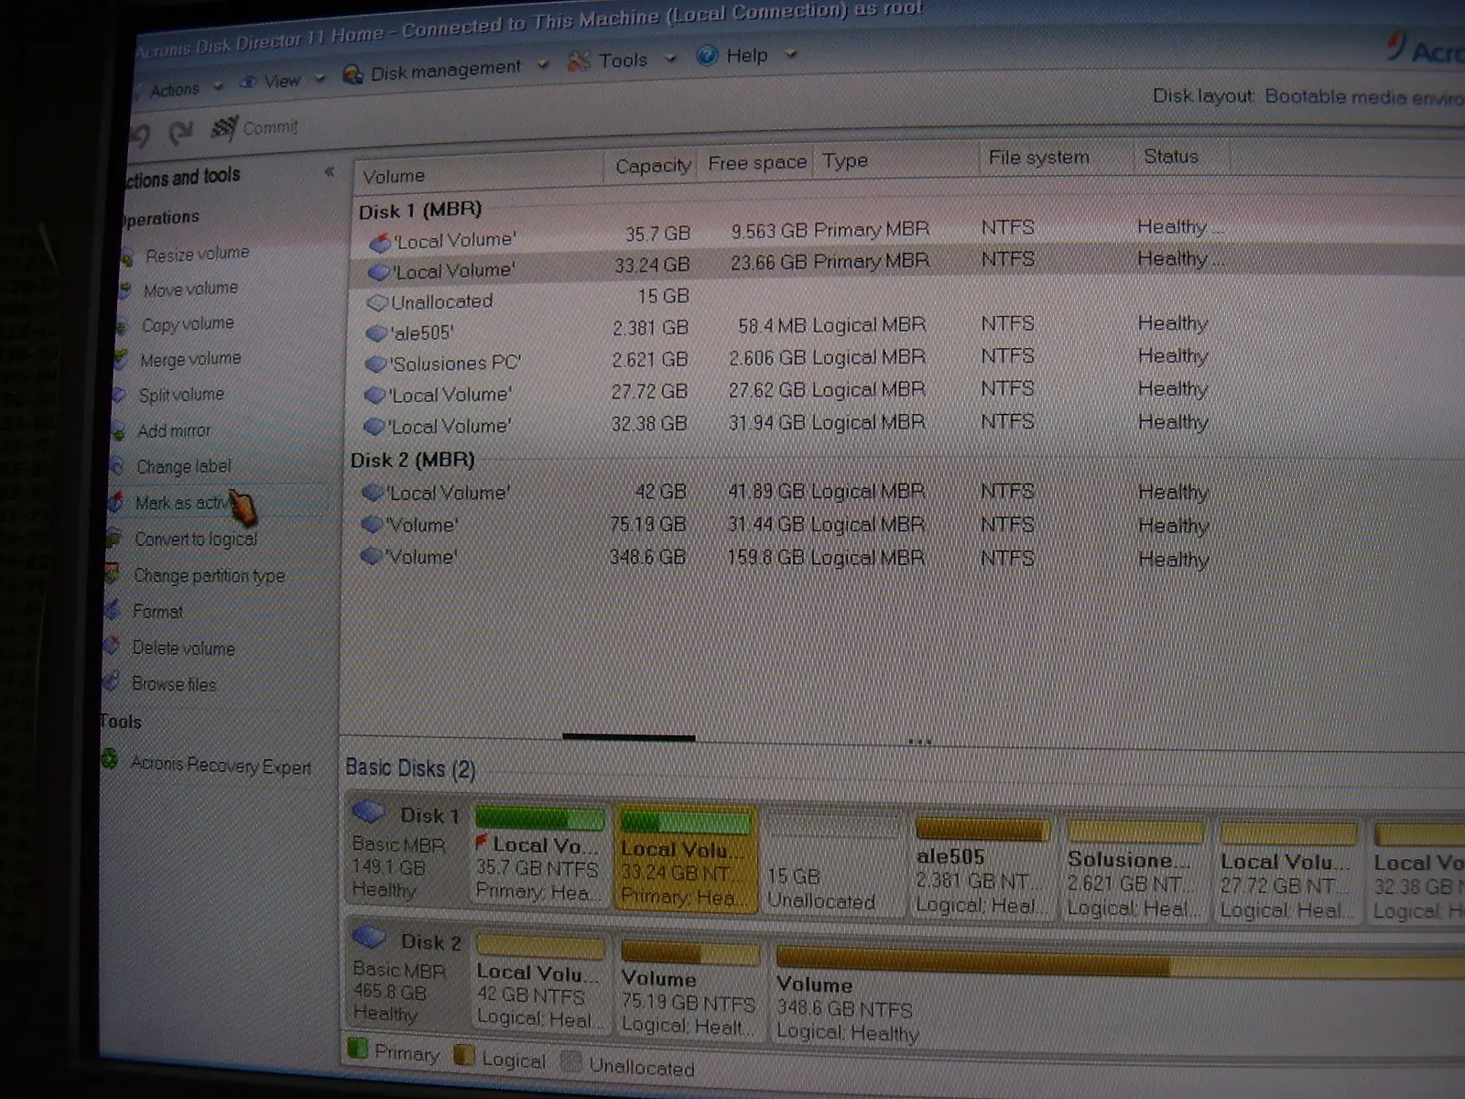Click the Redo arrow in the toolbar
The width and height of the screenshot is (1465, 1099).
181,133
